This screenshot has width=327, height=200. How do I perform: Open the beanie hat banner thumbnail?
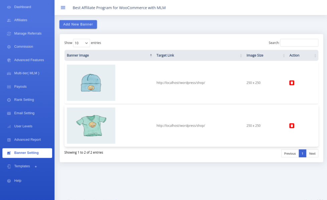91,83
